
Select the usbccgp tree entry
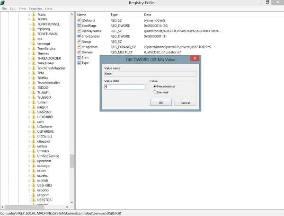point(43,166)
